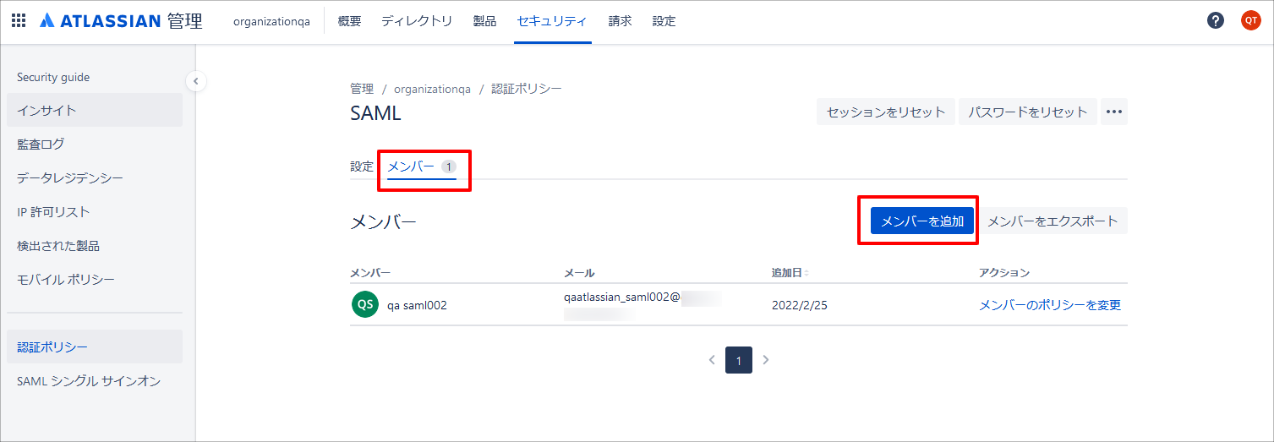Sort by 追加日 column header

tap(790, 273)
